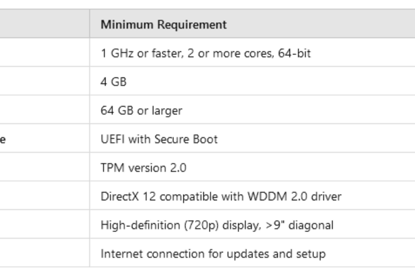Click the empty header cell left of 'Minimum Requirement'
Viewport: 415px width, 276px height.
tap(44, 24)
